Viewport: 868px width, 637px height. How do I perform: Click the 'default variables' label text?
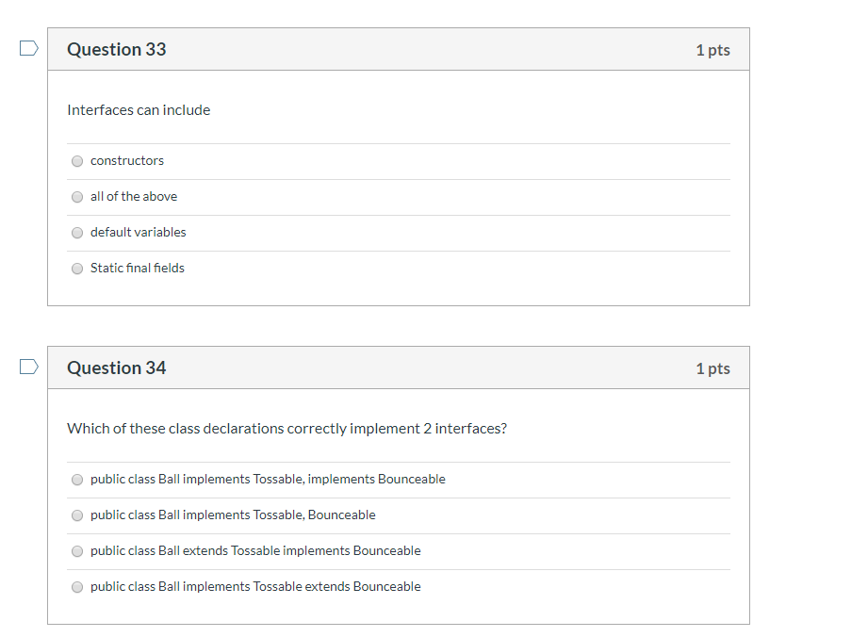[x=139, y=232]
